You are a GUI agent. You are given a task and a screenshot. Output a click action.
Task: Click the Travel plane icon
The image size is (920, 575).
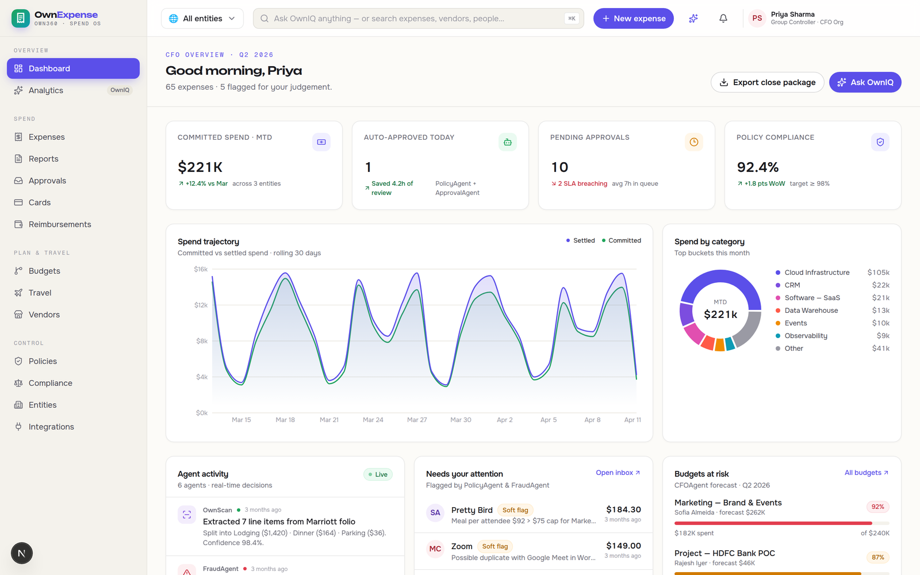pyautogui.click(x=18, y=293)
